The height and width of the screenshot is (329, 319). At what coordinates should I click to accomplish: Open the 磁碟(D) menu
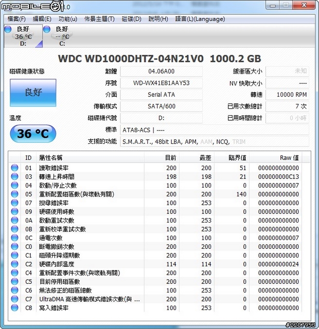click(132, 19)
